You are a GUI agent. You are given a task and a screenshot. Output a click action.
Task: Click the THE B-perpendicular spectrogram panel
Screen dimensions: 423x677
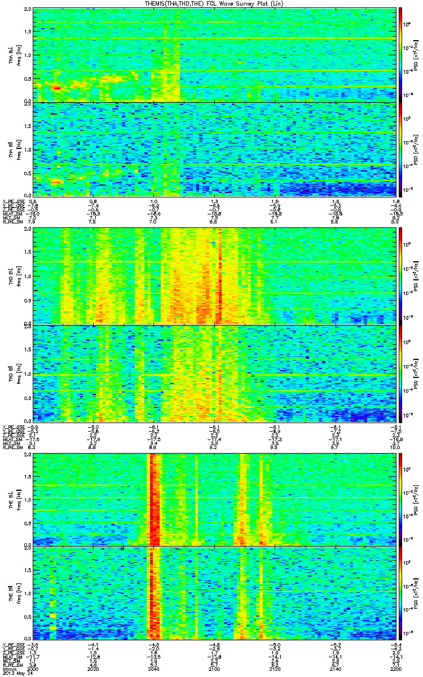214,499
